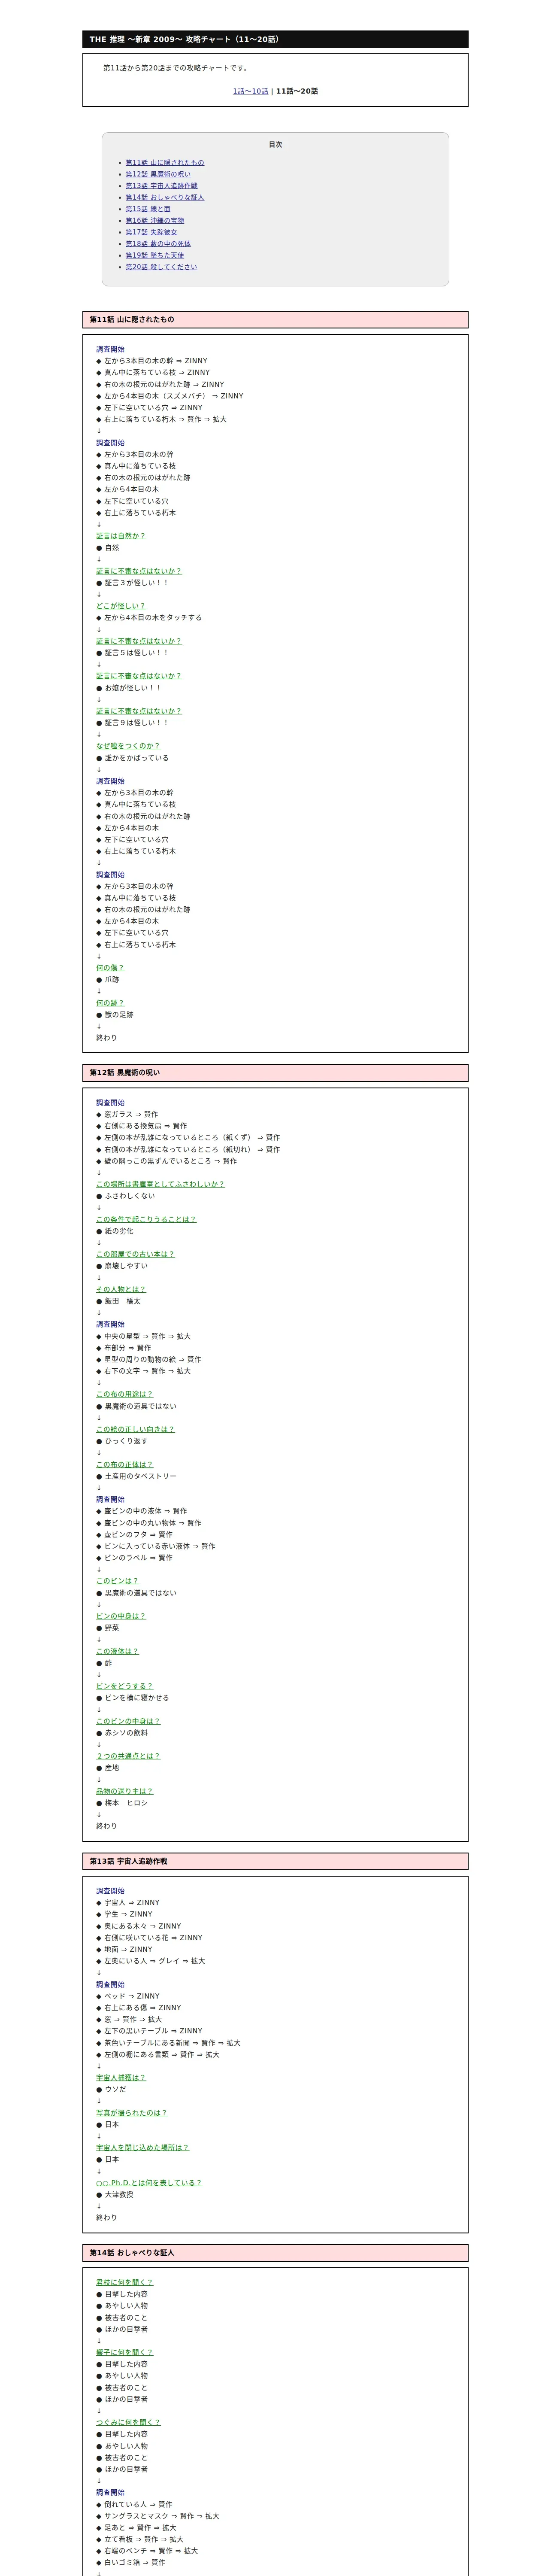Click the 第11話 山に隠されたもの section heading
This screenshot has height=2576, width=551.
275,320
